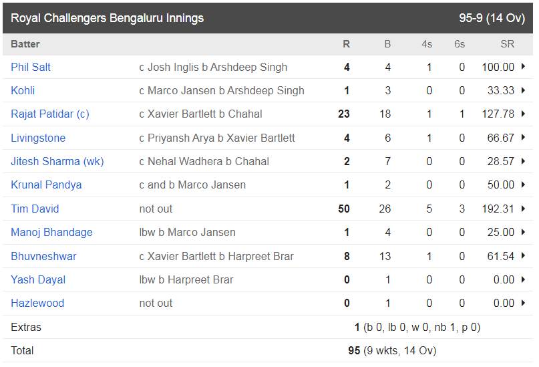Expand the arrow in Kohli's row

(x=523, y=90)
